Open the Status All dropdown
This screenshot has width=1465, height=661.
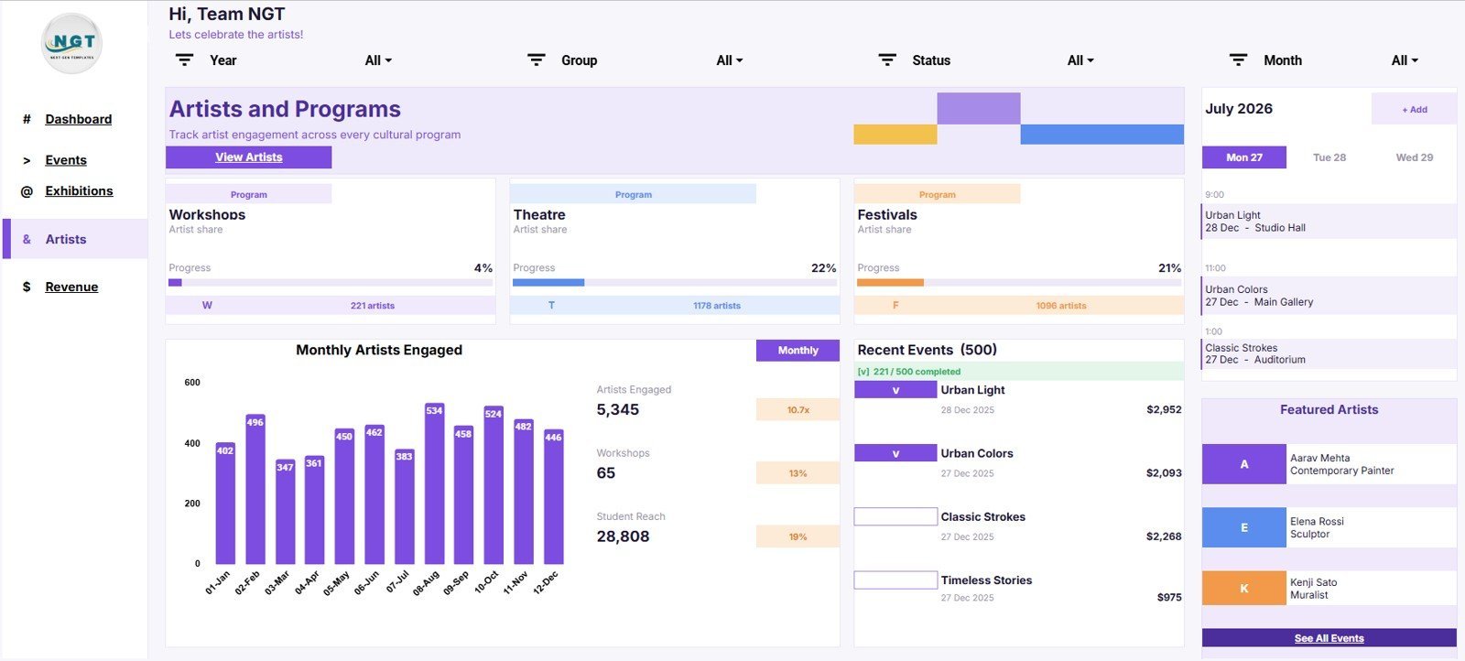[x=1080, y=60]
